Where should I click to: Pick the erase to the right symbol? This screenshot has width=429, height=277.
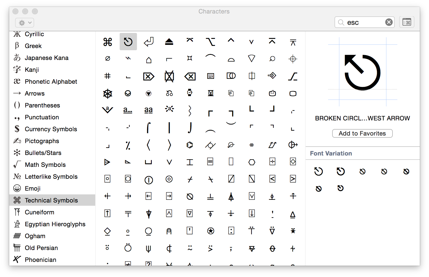tap(149, 77)
